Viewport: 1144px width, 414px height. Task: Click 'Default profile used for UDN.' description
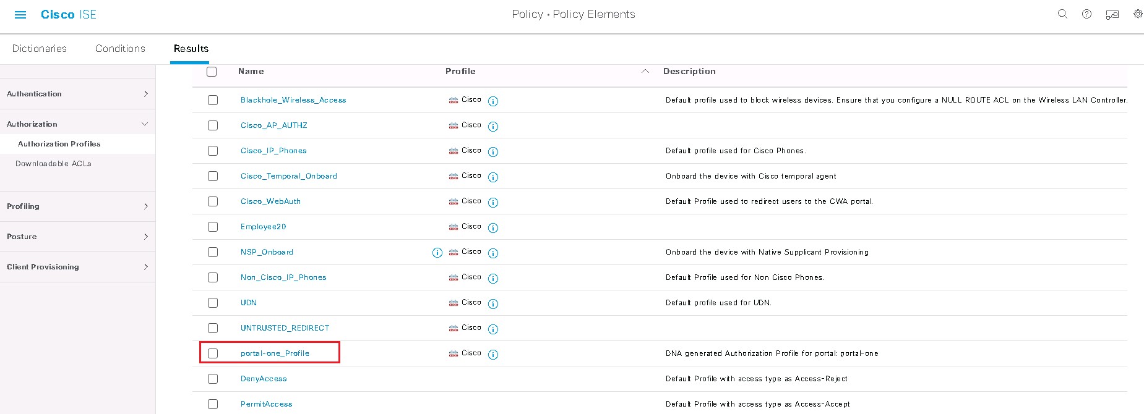point(718,303)
